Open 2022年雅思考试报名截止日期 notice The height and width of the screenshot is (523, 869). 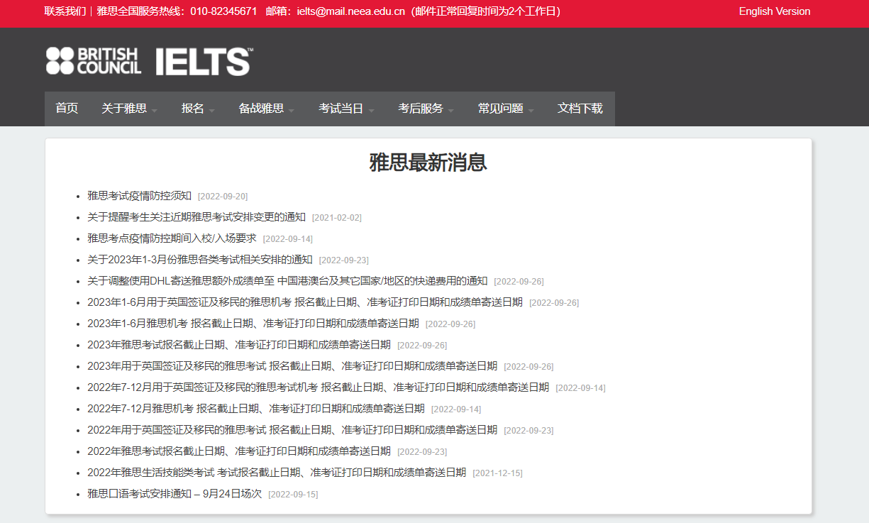point(239,451)
